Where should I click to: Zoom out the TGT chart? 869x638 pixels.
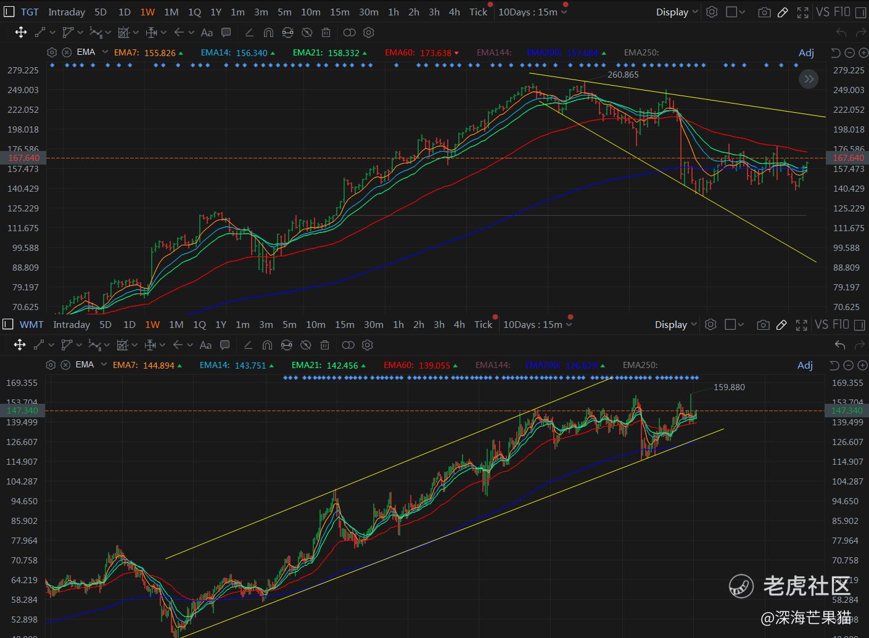click(x=849, y=53)
